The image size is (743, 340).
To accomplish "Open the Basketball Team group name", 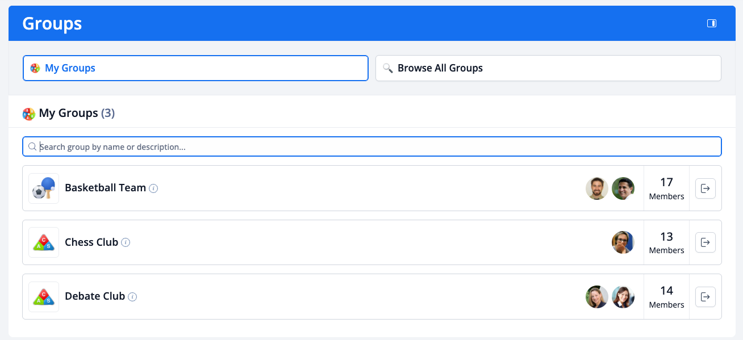I will 105,188.
